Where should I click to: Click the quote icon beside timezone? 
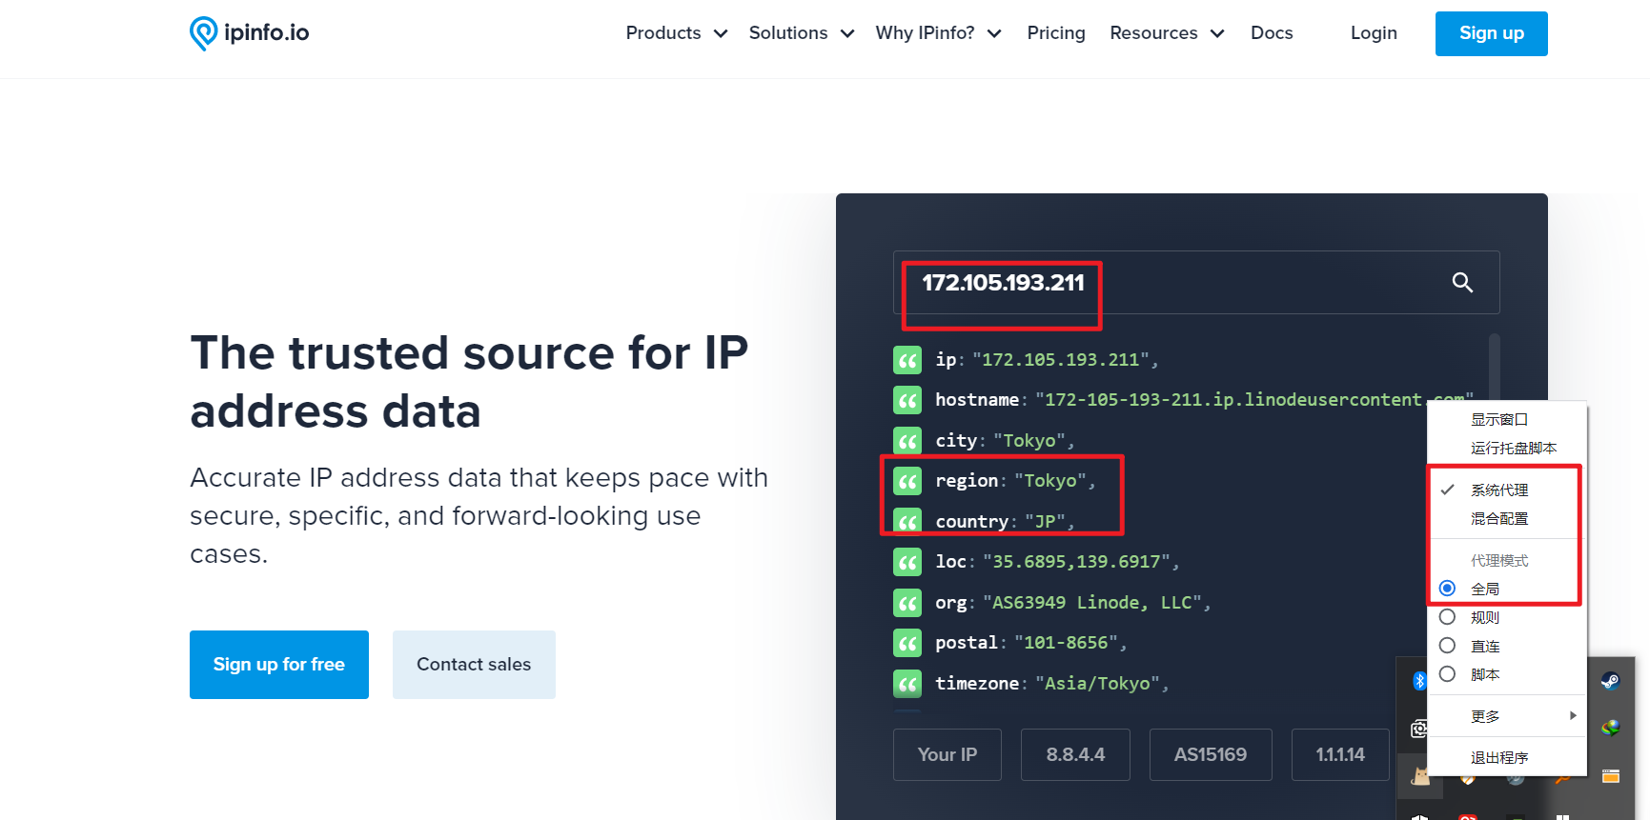pos(907,684)
